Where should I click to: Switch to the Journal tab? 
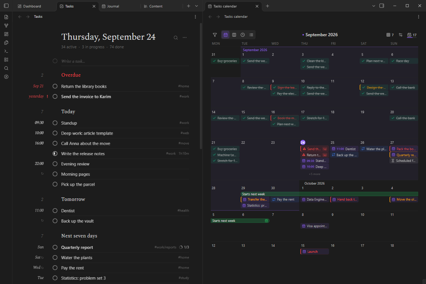click(113, 6)
